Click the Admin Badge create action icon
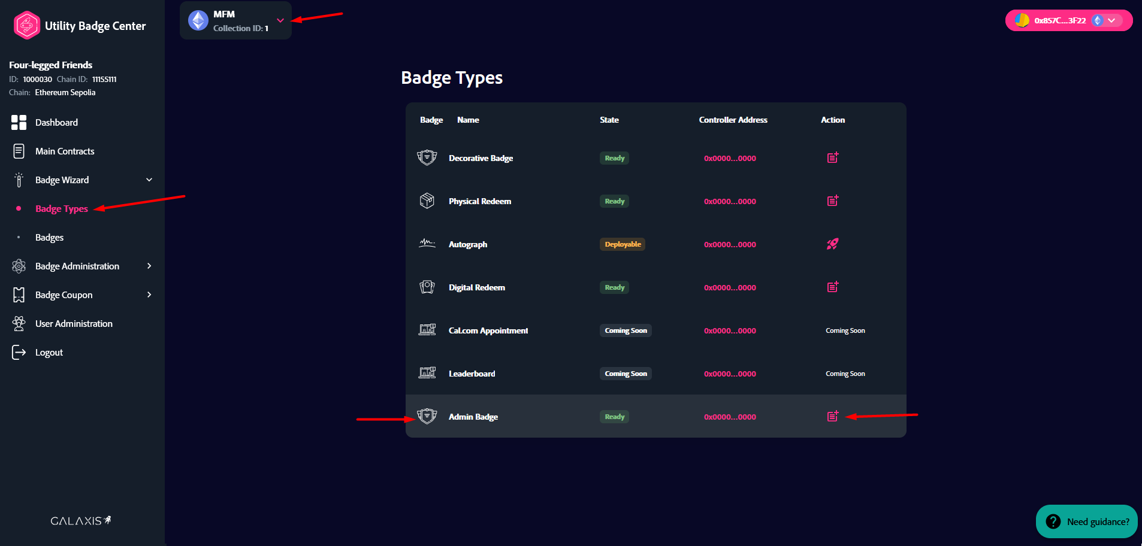 832,416
